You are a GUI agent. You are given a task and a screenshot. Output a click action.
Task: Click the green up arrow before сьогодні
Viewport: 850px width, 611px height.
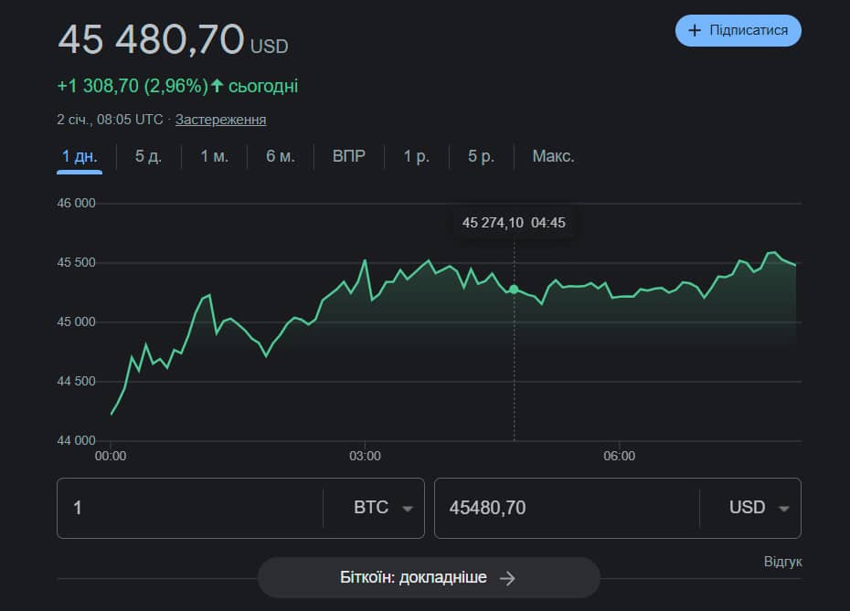pyautogui.click(x=217, y=86)
